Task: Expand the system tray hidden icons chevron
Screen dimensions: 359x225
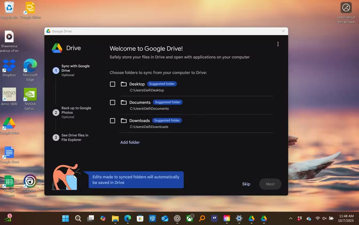Action: (x=290, y=219)
